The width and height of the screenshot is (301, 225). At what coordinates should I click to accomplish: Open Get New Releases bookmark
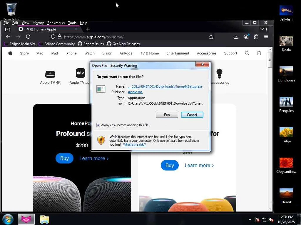(x=123, y=44)
